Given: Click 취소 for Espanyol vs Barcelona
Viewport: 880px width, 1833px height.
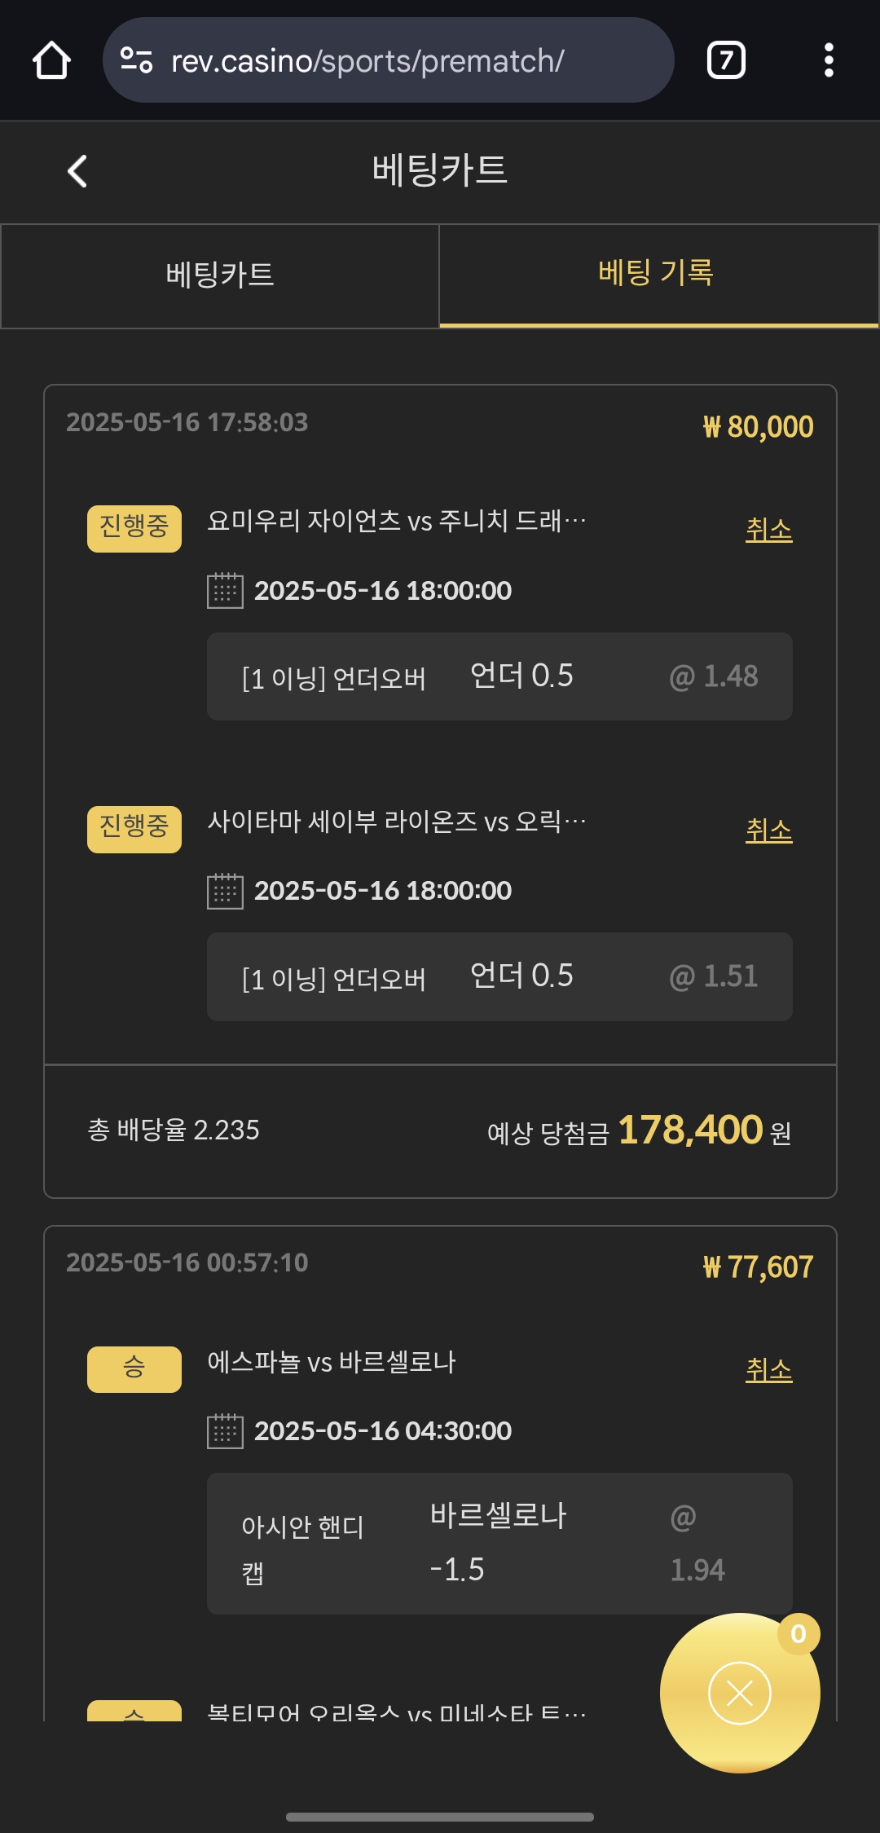Looking at the screenshot, I should [768, 1370].
